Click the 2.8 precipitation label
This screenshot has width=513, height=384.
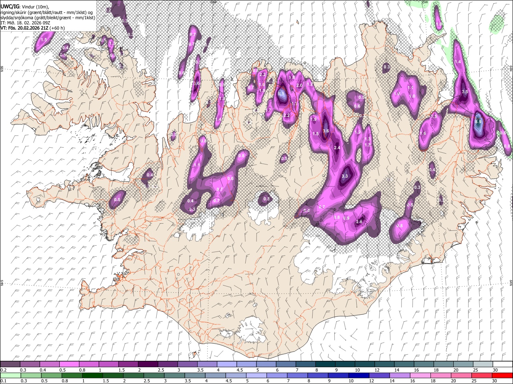[x=359, y=222]
